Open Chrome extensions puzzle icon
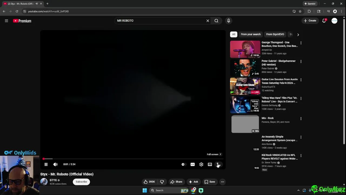This screenshot has width=346, height=195. pyautogui.click(x=309, y=11)
